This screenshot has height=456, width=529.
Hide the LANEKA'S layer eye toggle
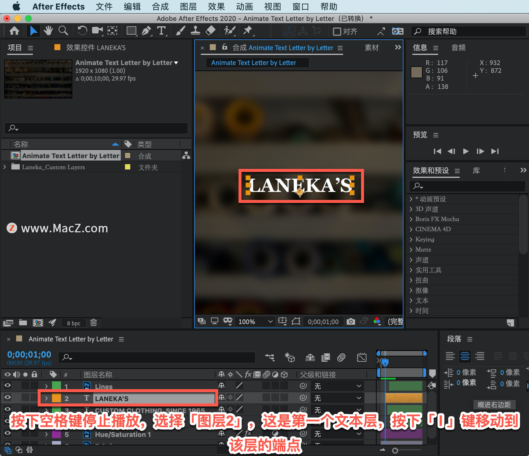coord(7,397)
